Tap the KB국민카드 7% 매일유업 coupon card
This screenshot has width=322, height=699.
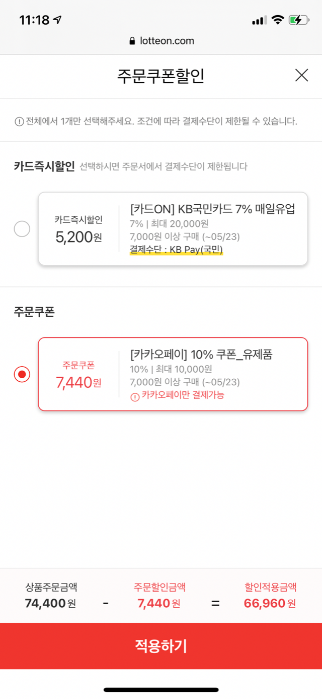click(x=173, y=229)
